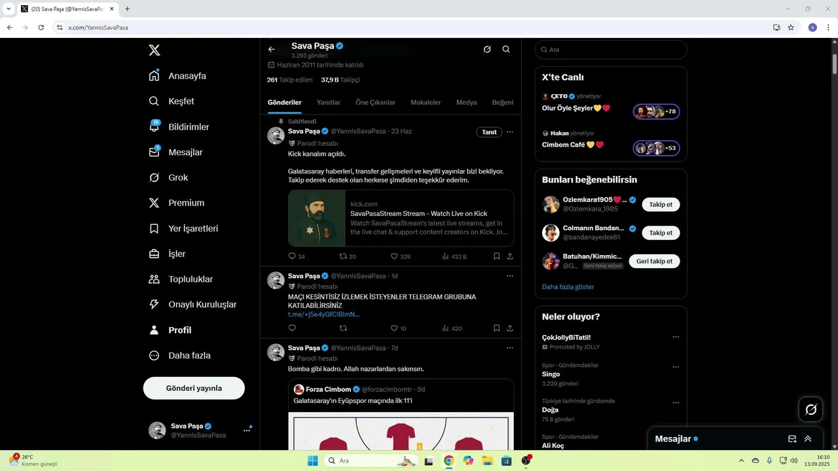Click Grok icon in profile header

(487, 49)
